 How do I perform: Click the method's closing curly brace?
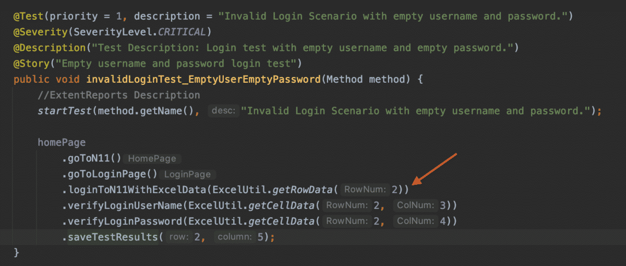(16, 253)
